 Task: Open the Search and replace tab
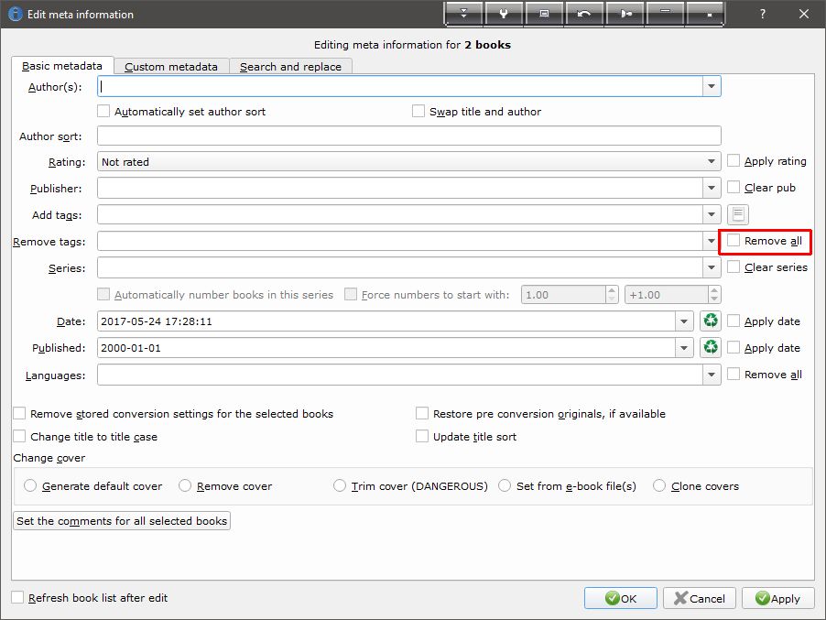click(291, 67)
